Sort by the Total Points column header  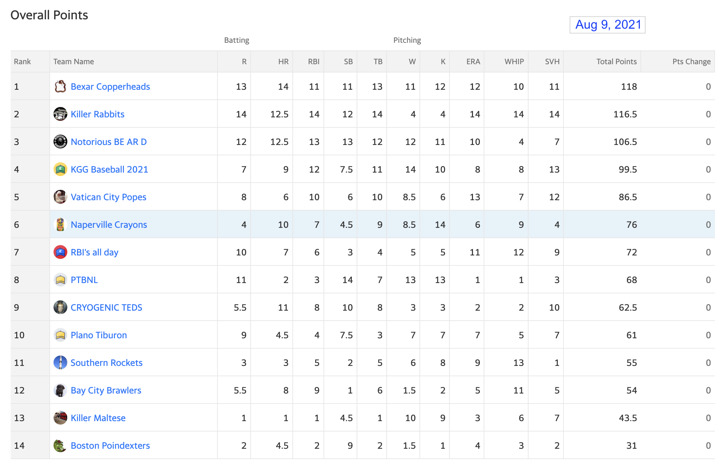617,61
